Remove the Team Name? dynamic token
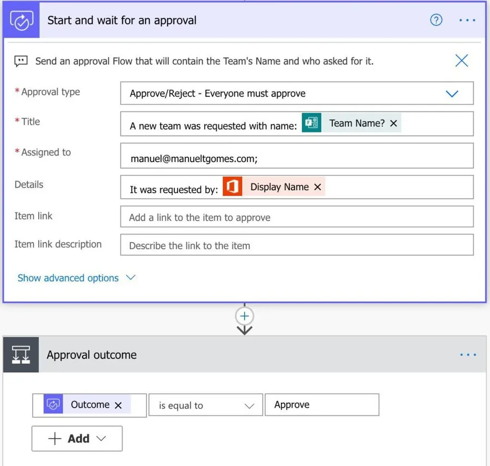The height and width of the screenshot is (466, 490). point(394,123)
